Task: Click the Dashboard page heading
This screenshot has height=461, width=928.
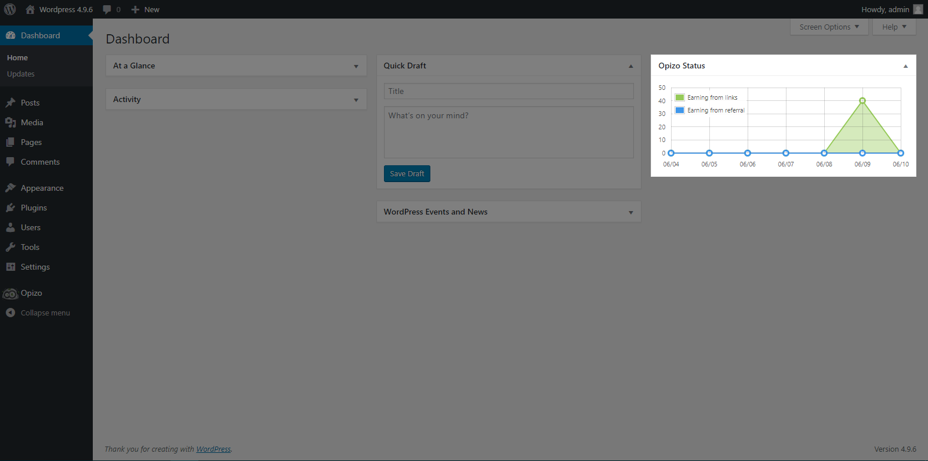Action: [137, 39]
